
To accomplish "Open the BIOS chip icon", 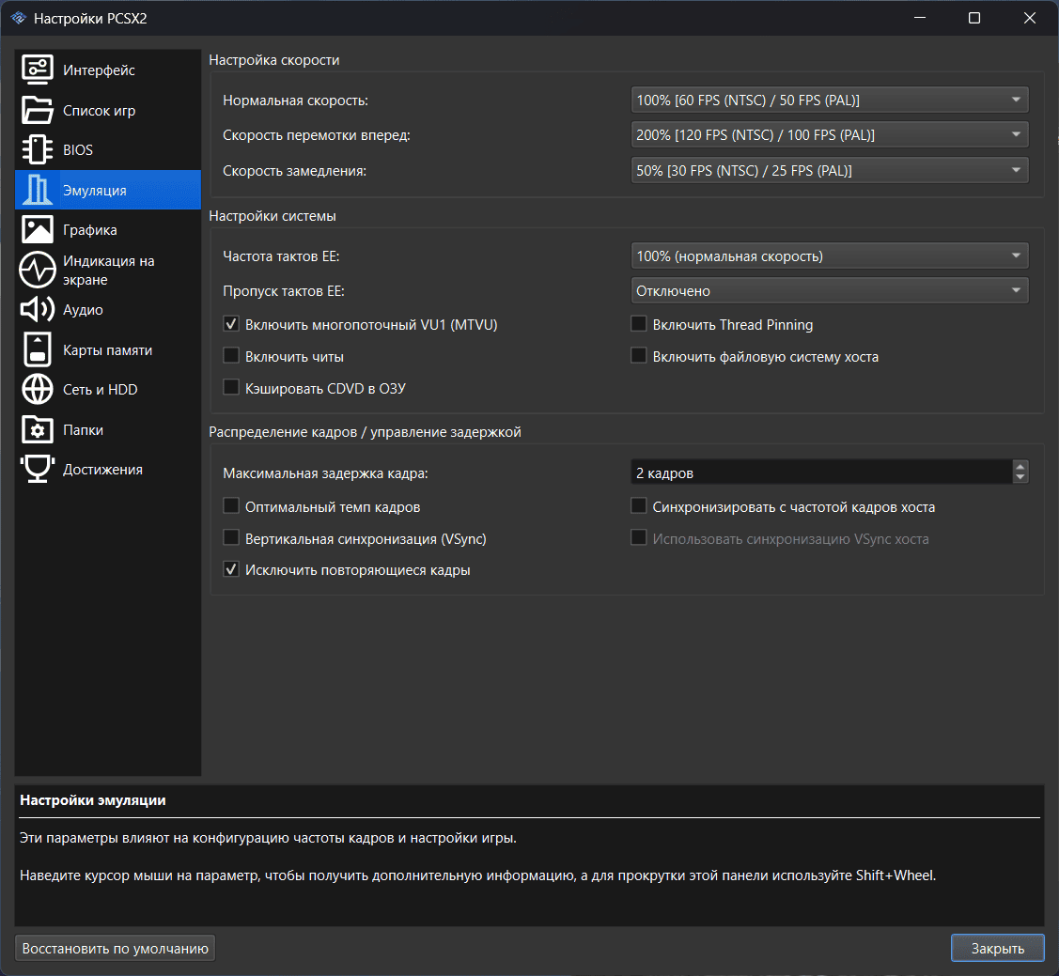I will (38, 150).
